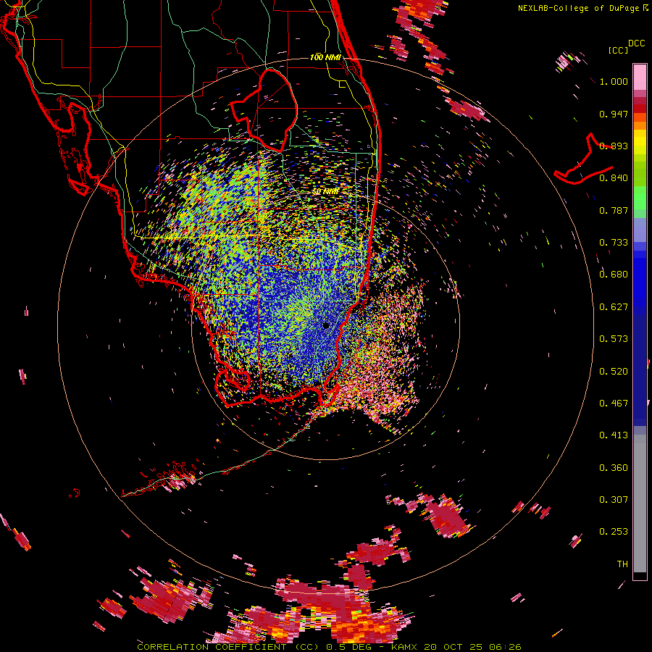Image resolution: width=652 pixels, height=652 pixels.
Task: Click the gray segment of the color bar
Action: (x=640, y=503)
